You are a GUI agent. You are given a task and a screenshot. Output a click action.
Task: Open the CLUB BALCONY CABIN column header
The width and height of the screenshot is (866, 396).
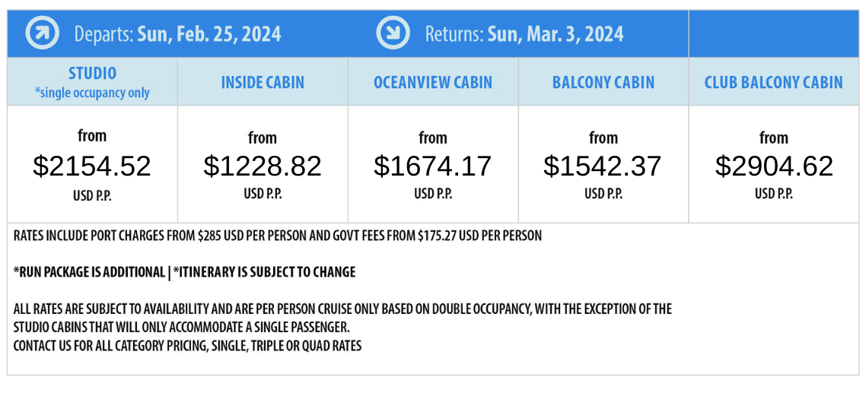(x=774, y=83)
